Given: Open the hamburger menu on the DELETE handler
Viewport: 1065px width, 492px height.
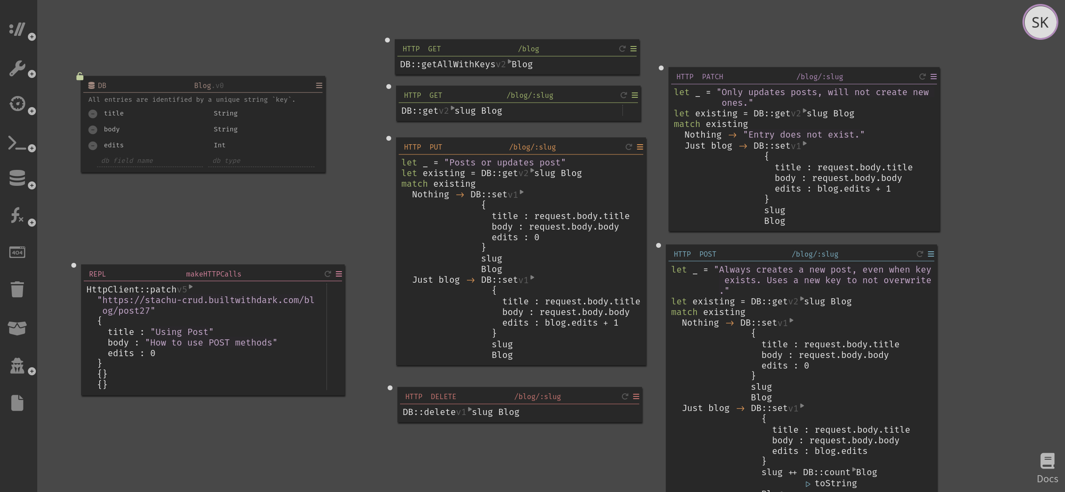Looking at the screenshot, I should (636, 396).
